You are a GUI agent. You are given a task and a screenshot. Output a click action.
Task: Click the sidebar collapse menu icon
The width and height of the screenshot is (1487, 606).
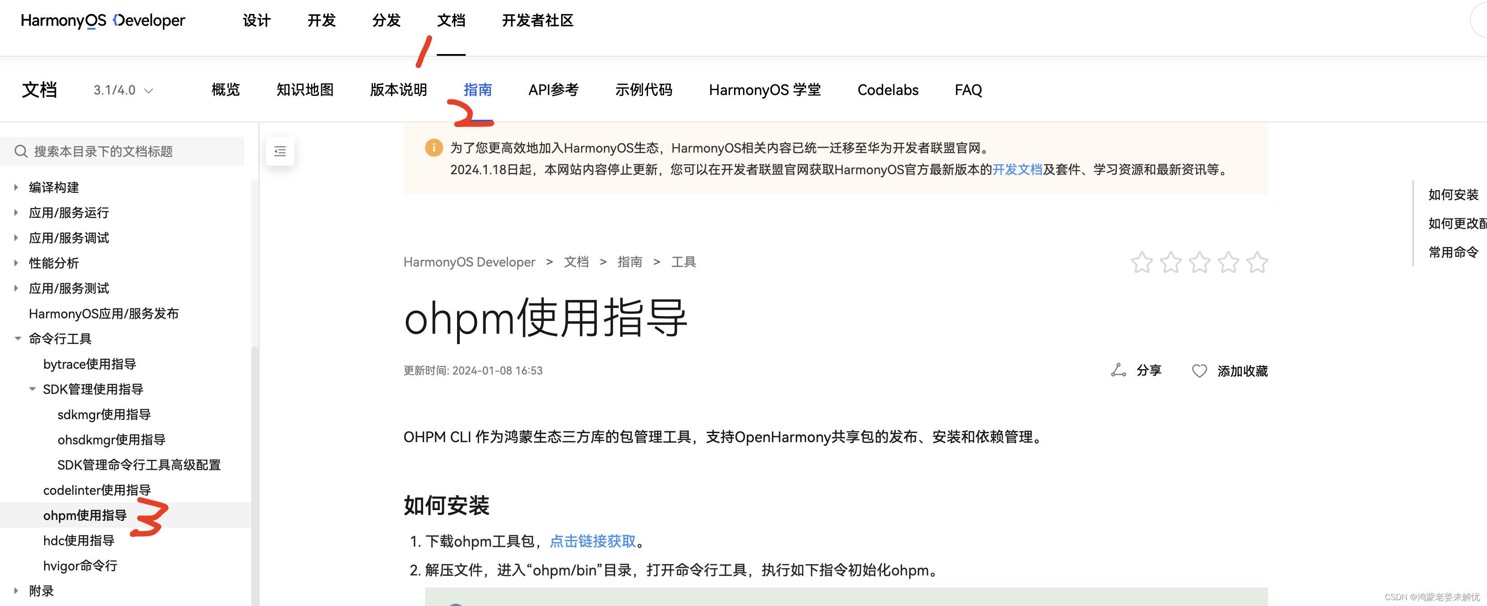(280, 151)
